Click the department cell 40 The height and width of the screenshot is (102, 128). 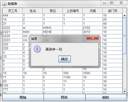113,24
